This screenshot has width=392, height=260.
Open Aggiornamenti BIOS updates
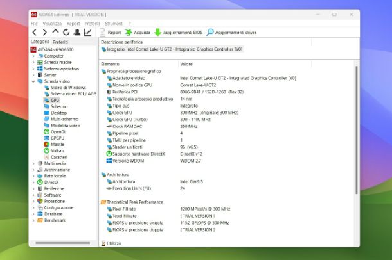(179, 33)
